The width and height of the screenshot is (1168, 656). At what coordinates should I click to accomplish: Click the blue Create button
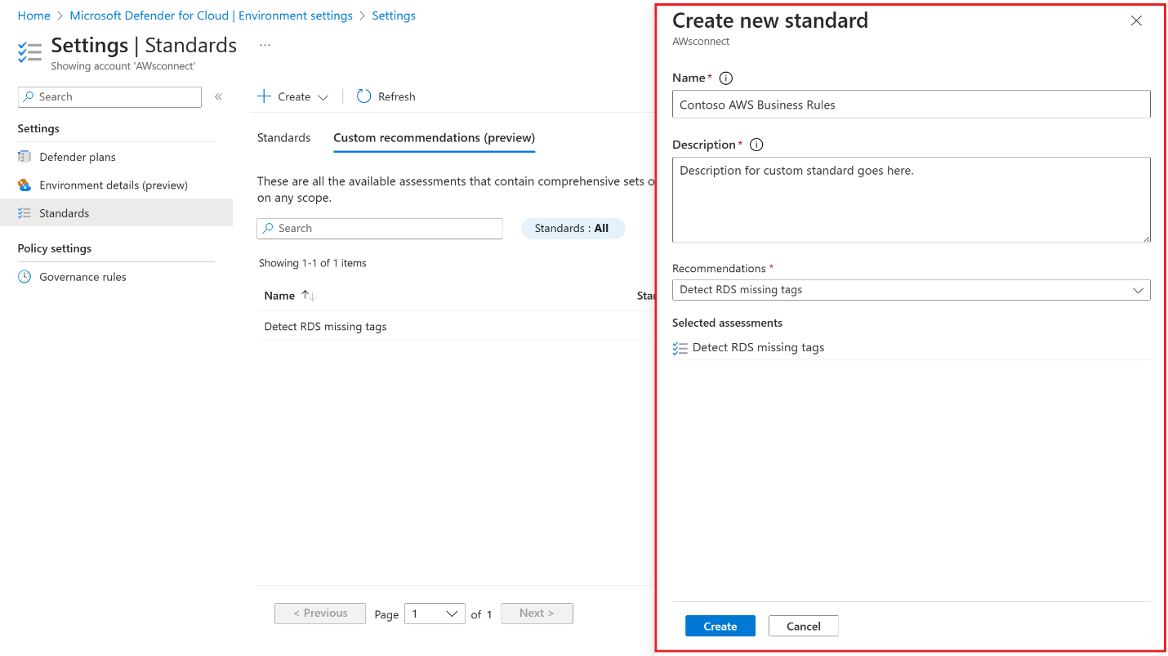coord(720,627)
